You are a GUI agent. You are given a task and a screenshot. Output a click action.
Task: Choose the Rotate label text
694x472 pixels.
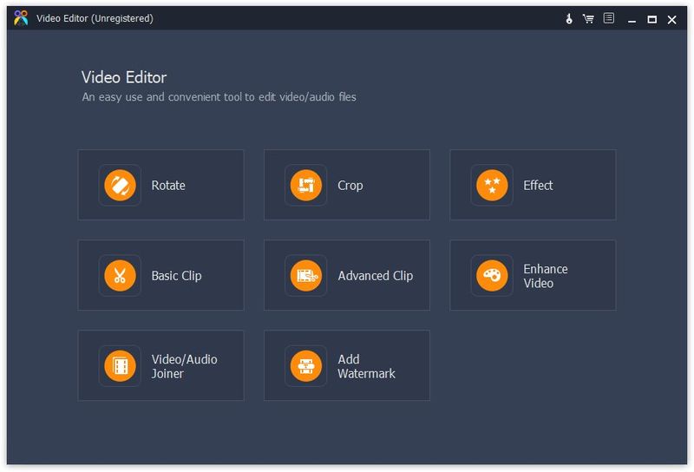[x=168, y=185]
